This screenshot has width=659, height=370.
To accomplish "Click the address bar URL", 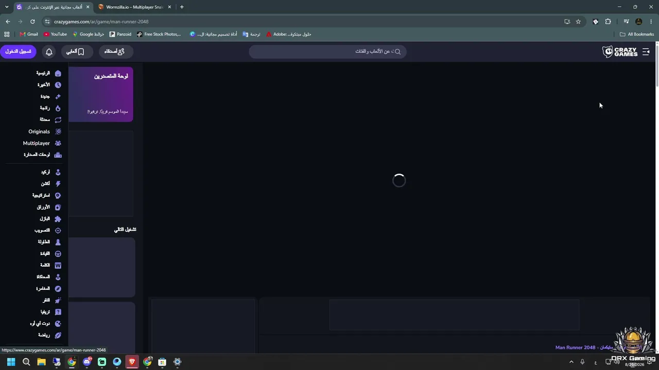I will pyautogui.click(x=101, y=22).
